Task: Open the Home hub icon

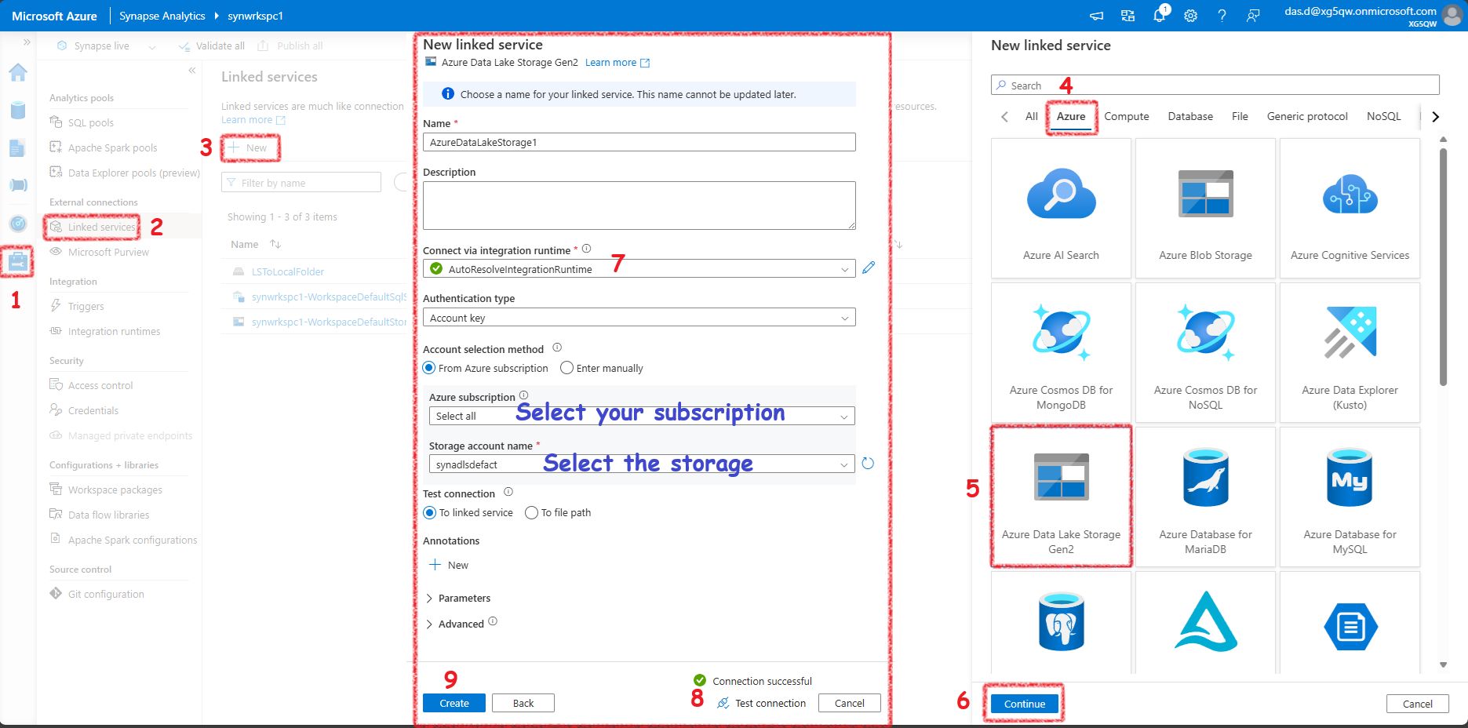Action: click(x=18, y=72)
